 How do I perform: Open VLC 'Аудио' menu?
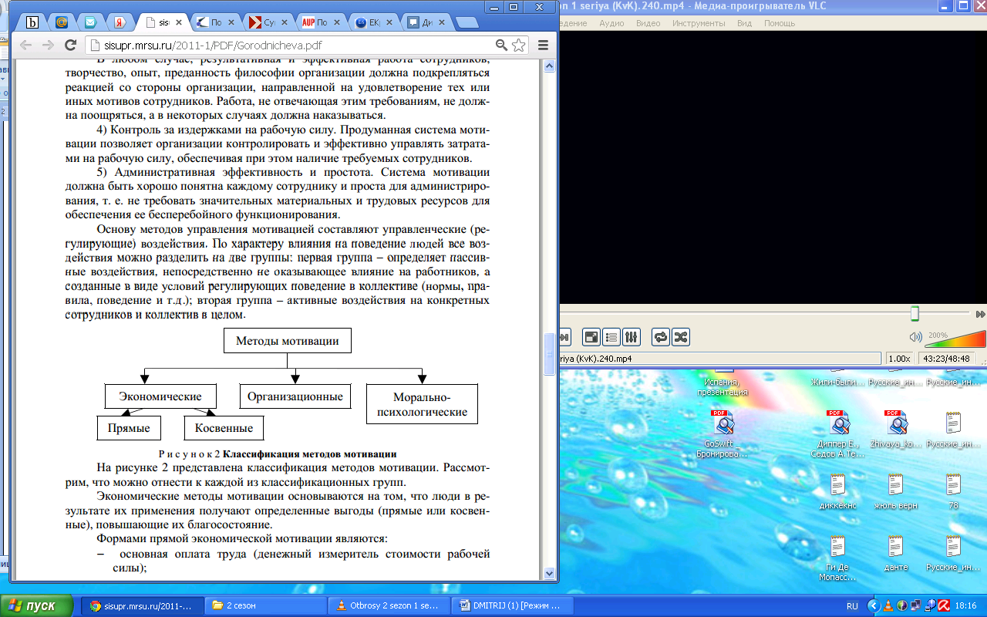pos(611,23)
